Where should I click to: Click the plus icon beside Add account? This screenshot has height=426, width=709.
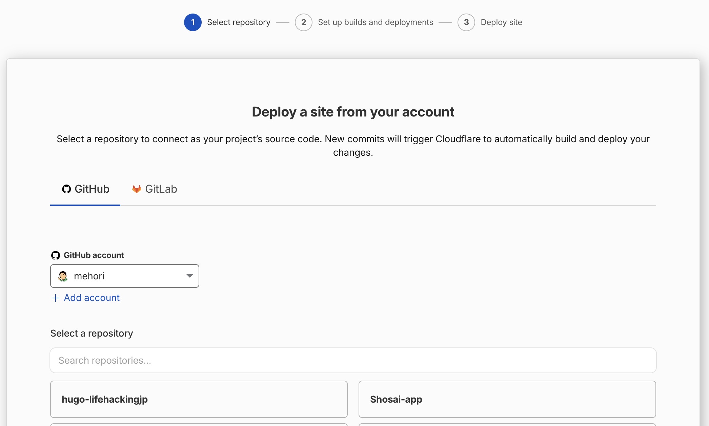tap(56, 298)
